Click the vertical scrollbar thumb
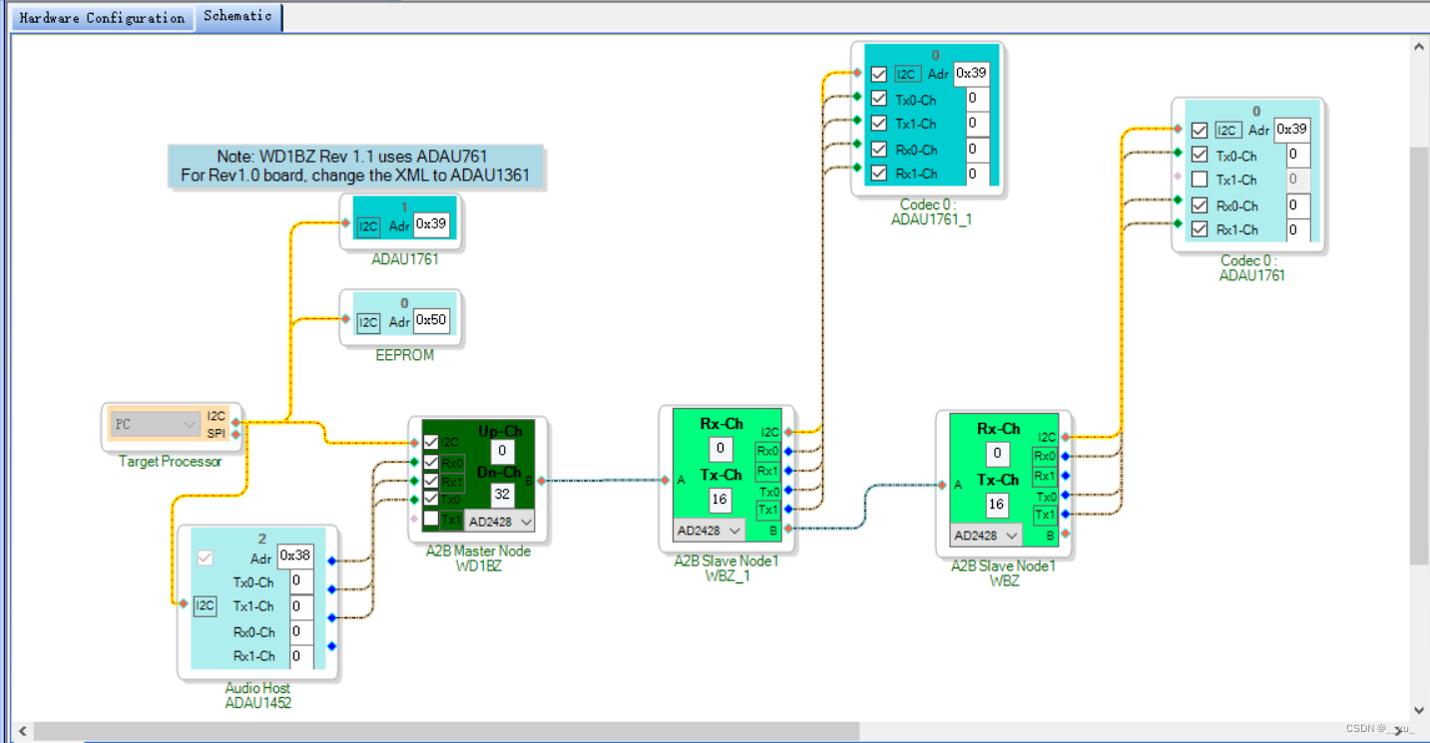 (1419, 357)
